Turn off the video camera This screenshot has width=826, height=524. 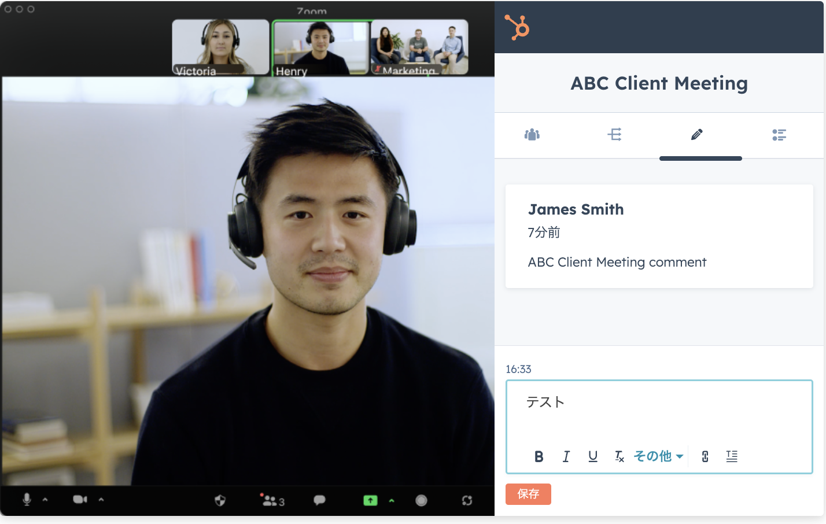click(80, 499)
